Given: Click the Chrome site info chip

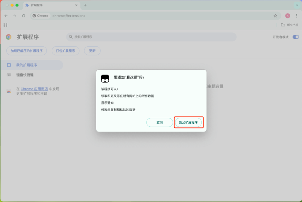Looking at the screenshot, I should point(40,16).
